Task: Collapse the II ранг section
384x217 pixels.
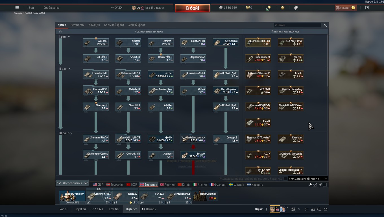Action: point(65,69)
